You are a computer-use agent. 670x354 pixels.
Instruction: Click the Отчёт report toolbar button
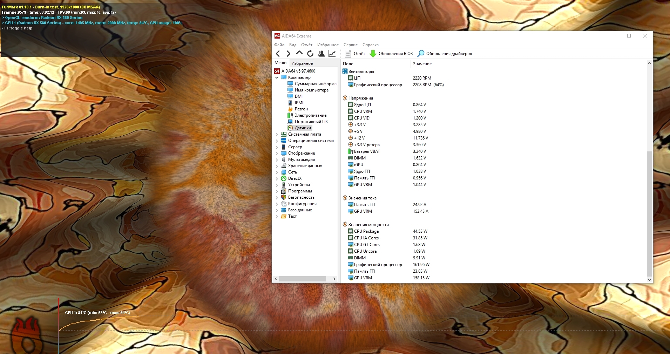[x=355, y=54]
